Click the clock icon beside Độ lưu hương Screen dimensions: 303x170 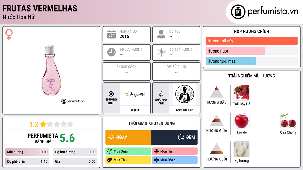point(112,52)
